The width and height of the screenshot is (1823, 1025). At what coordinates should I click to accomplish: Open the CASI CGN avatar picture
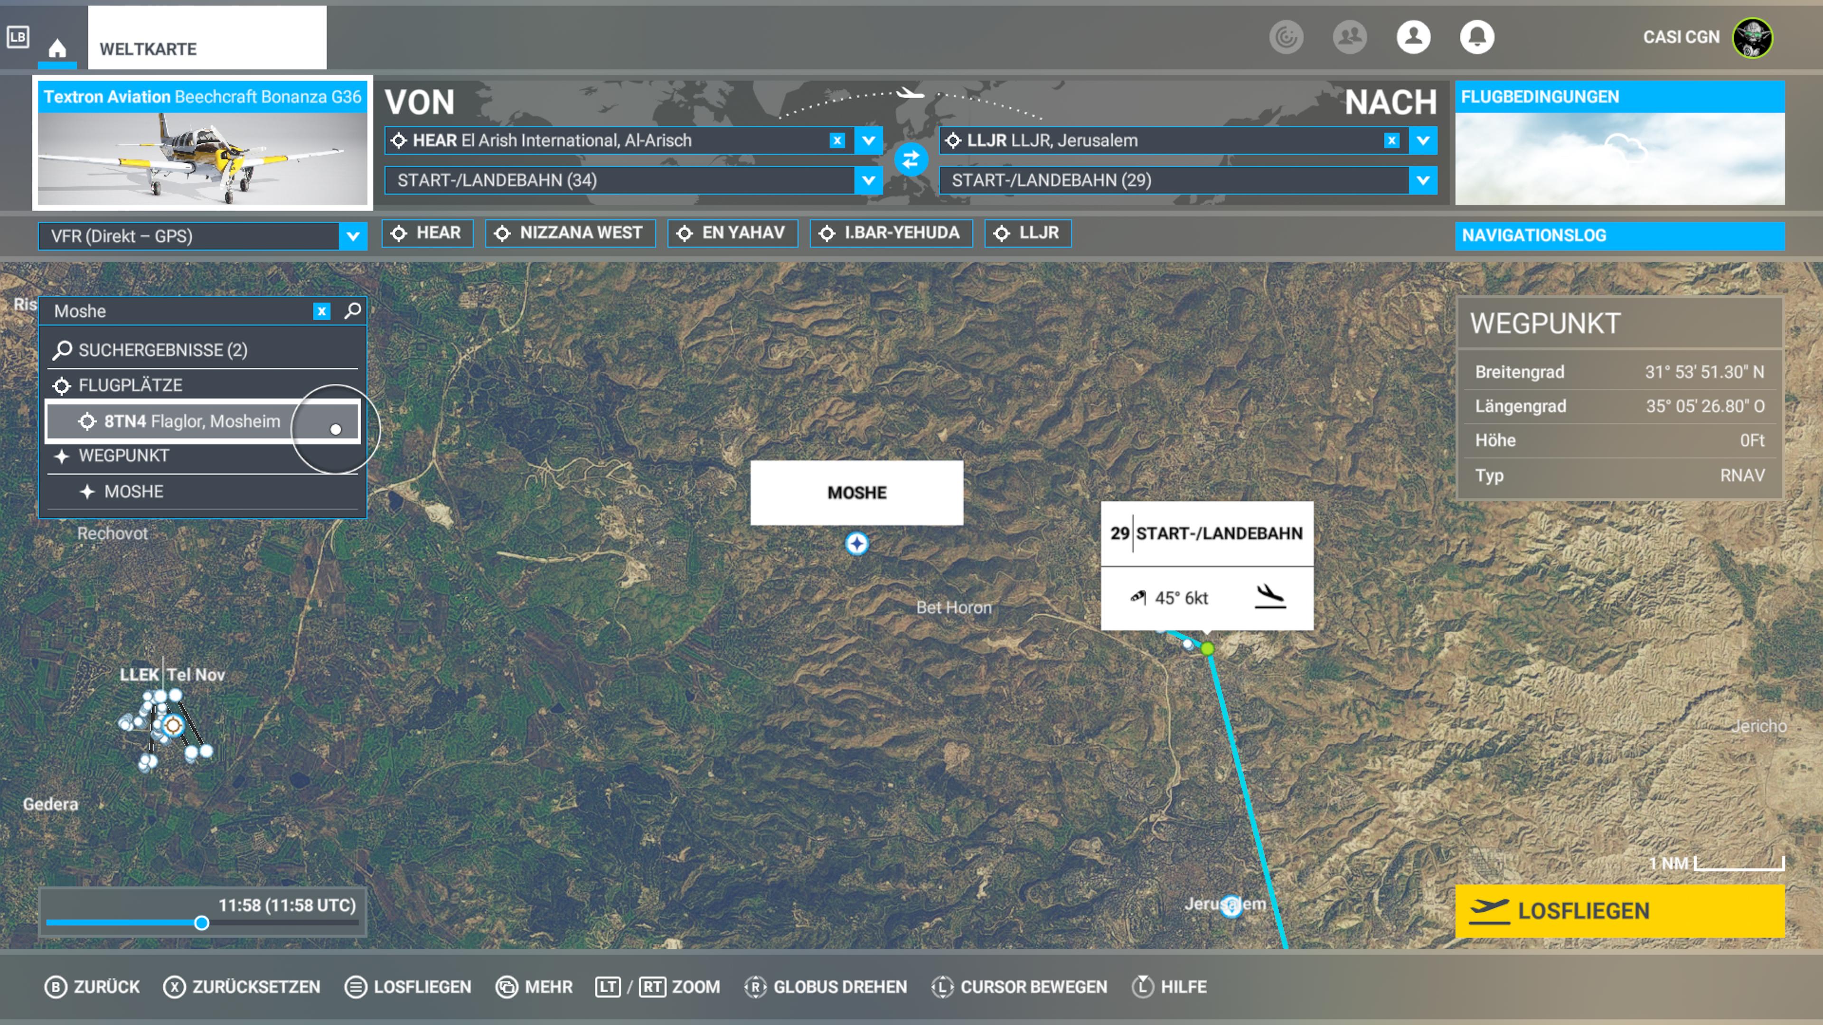click(x=1752, y=37)
